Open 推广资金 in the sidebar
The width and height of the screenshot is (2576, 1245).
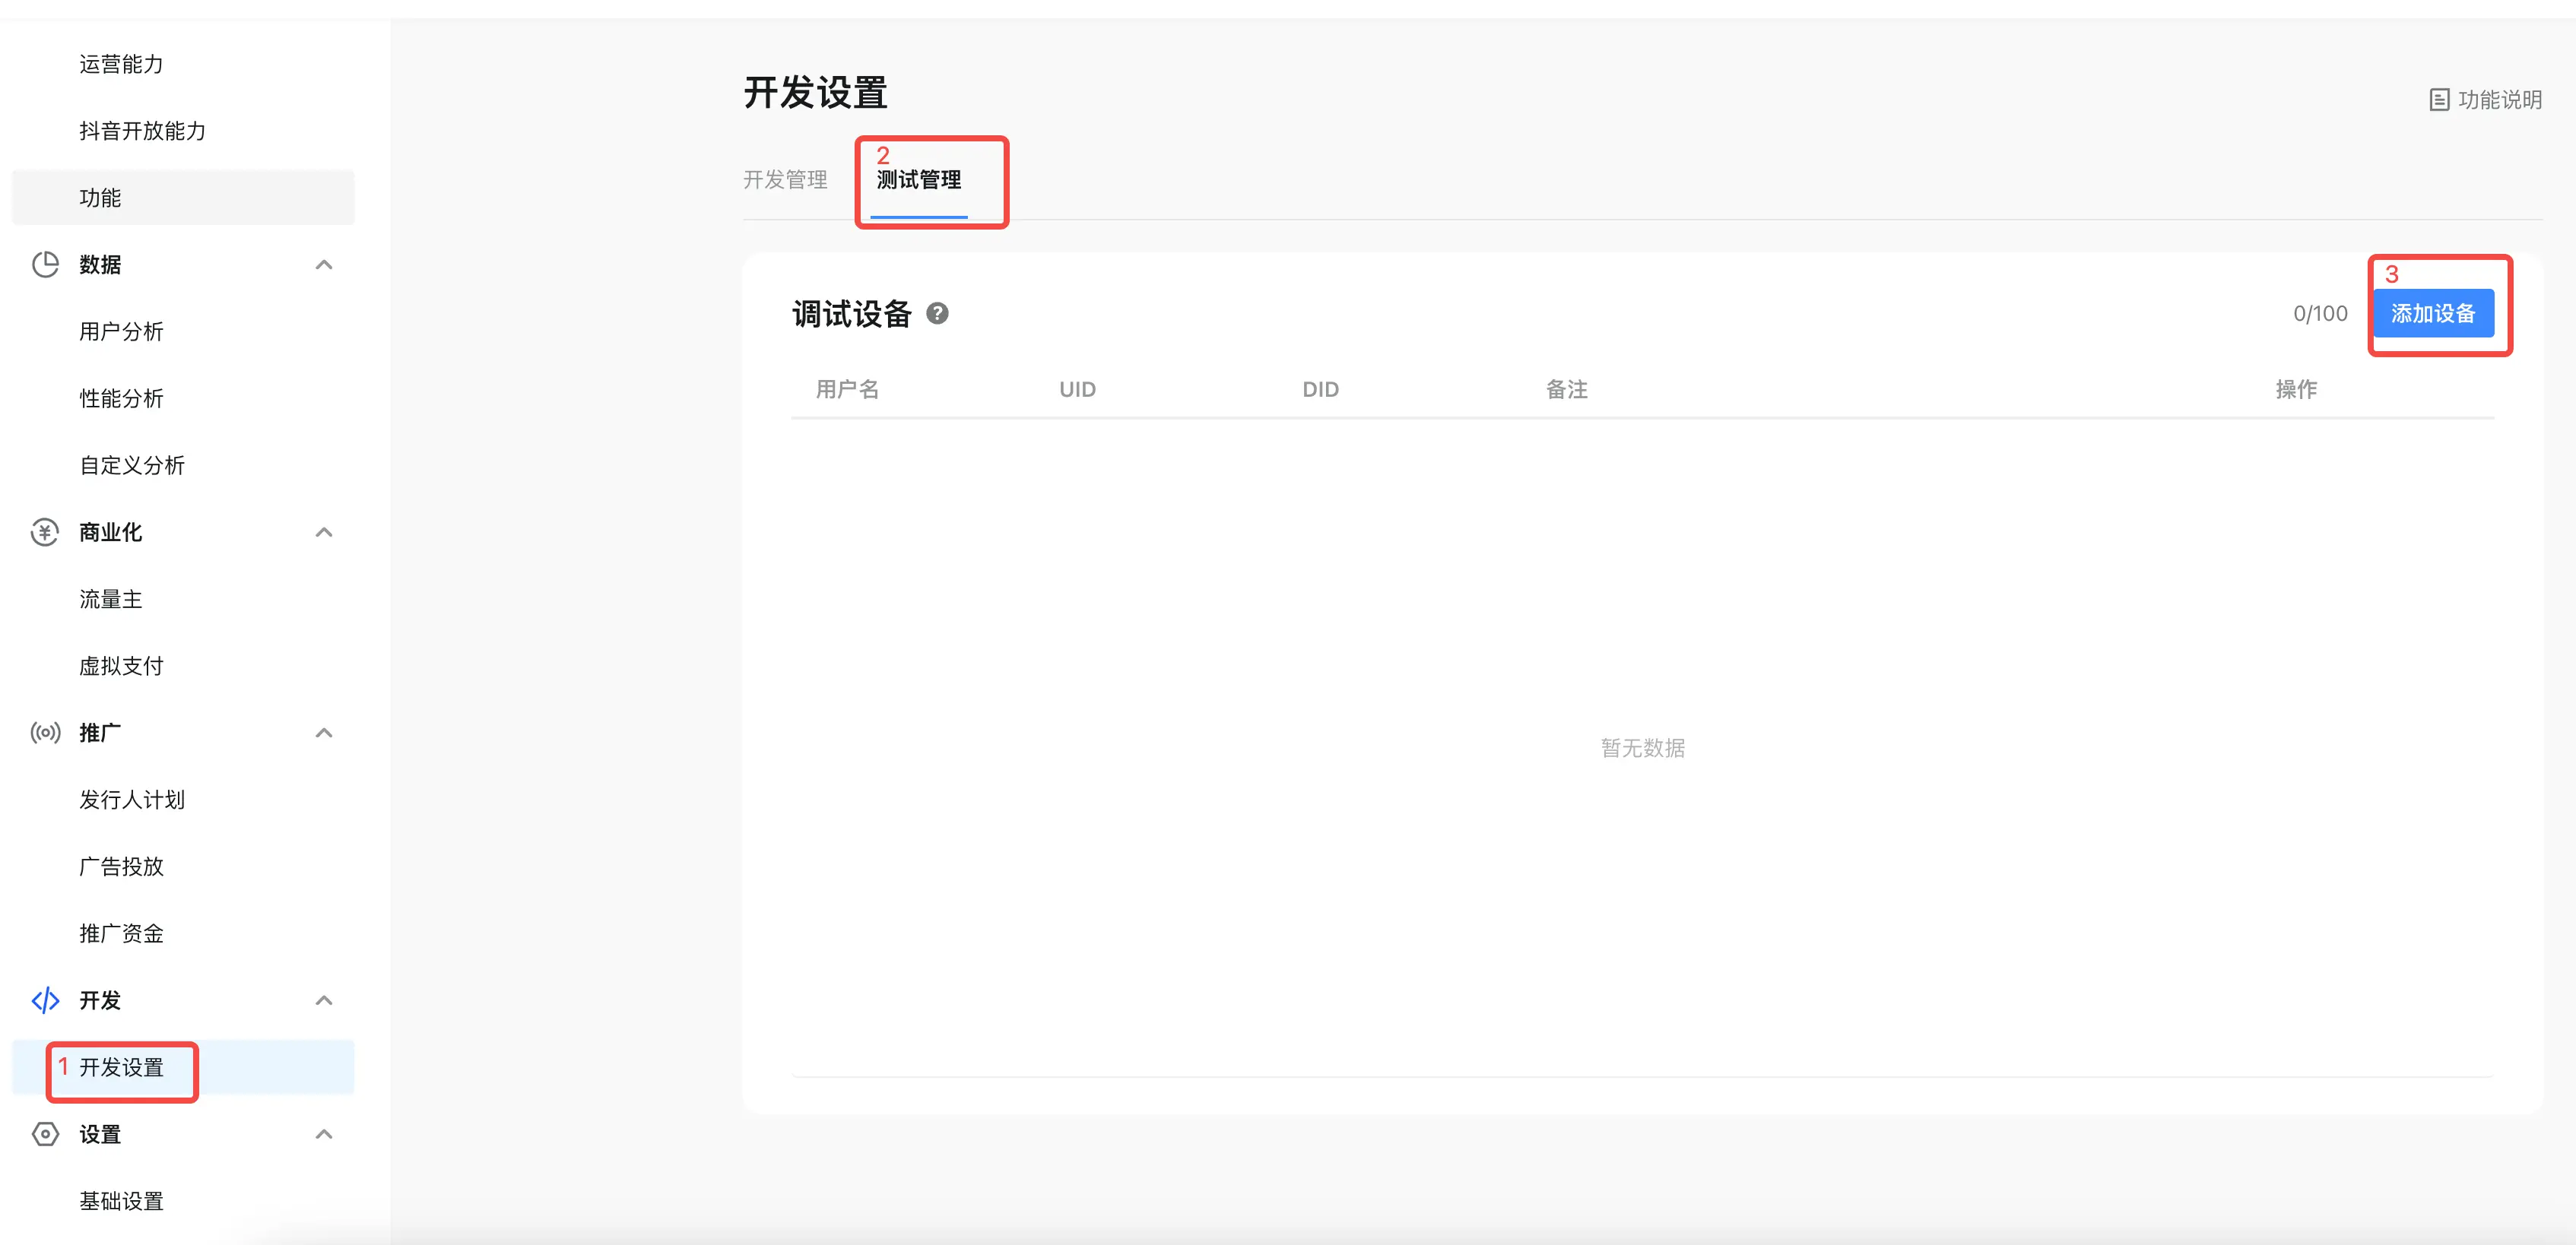pos(121,934)
